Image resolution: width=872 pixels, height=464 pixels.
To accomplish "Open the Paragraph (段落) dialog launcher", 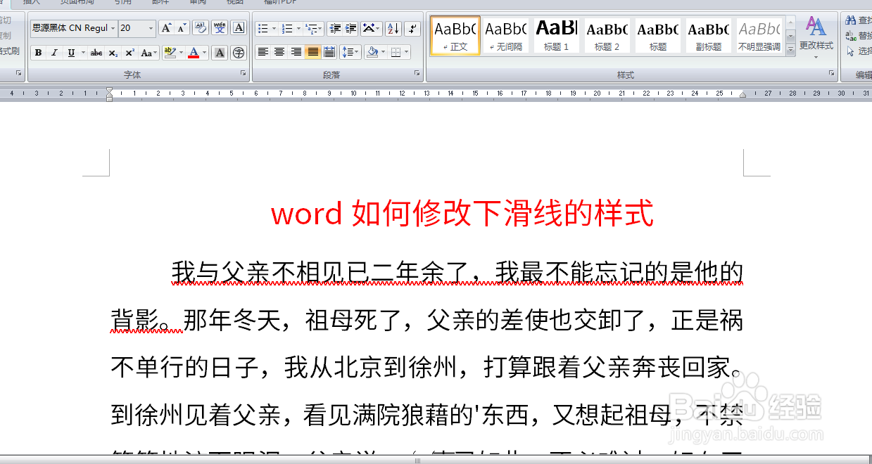I will (x=417, y=73).
